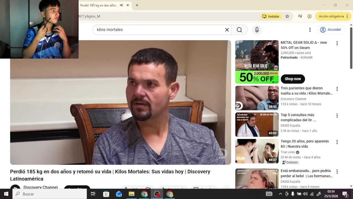
Task: Open Task View in taskbar
Action: click(x=93, y=194)
